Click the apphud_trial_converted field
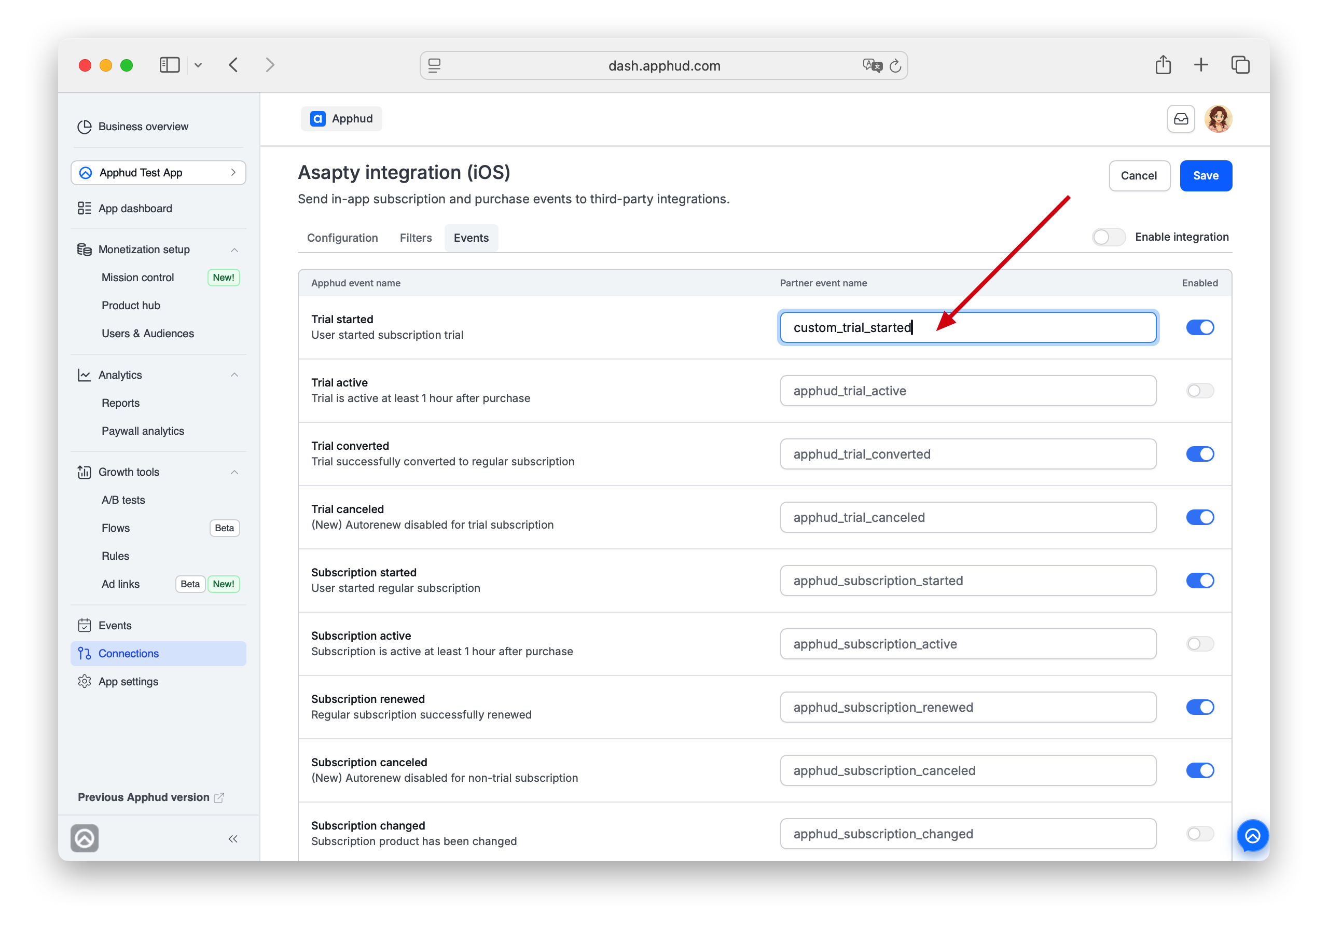 (x=968, y=454)
